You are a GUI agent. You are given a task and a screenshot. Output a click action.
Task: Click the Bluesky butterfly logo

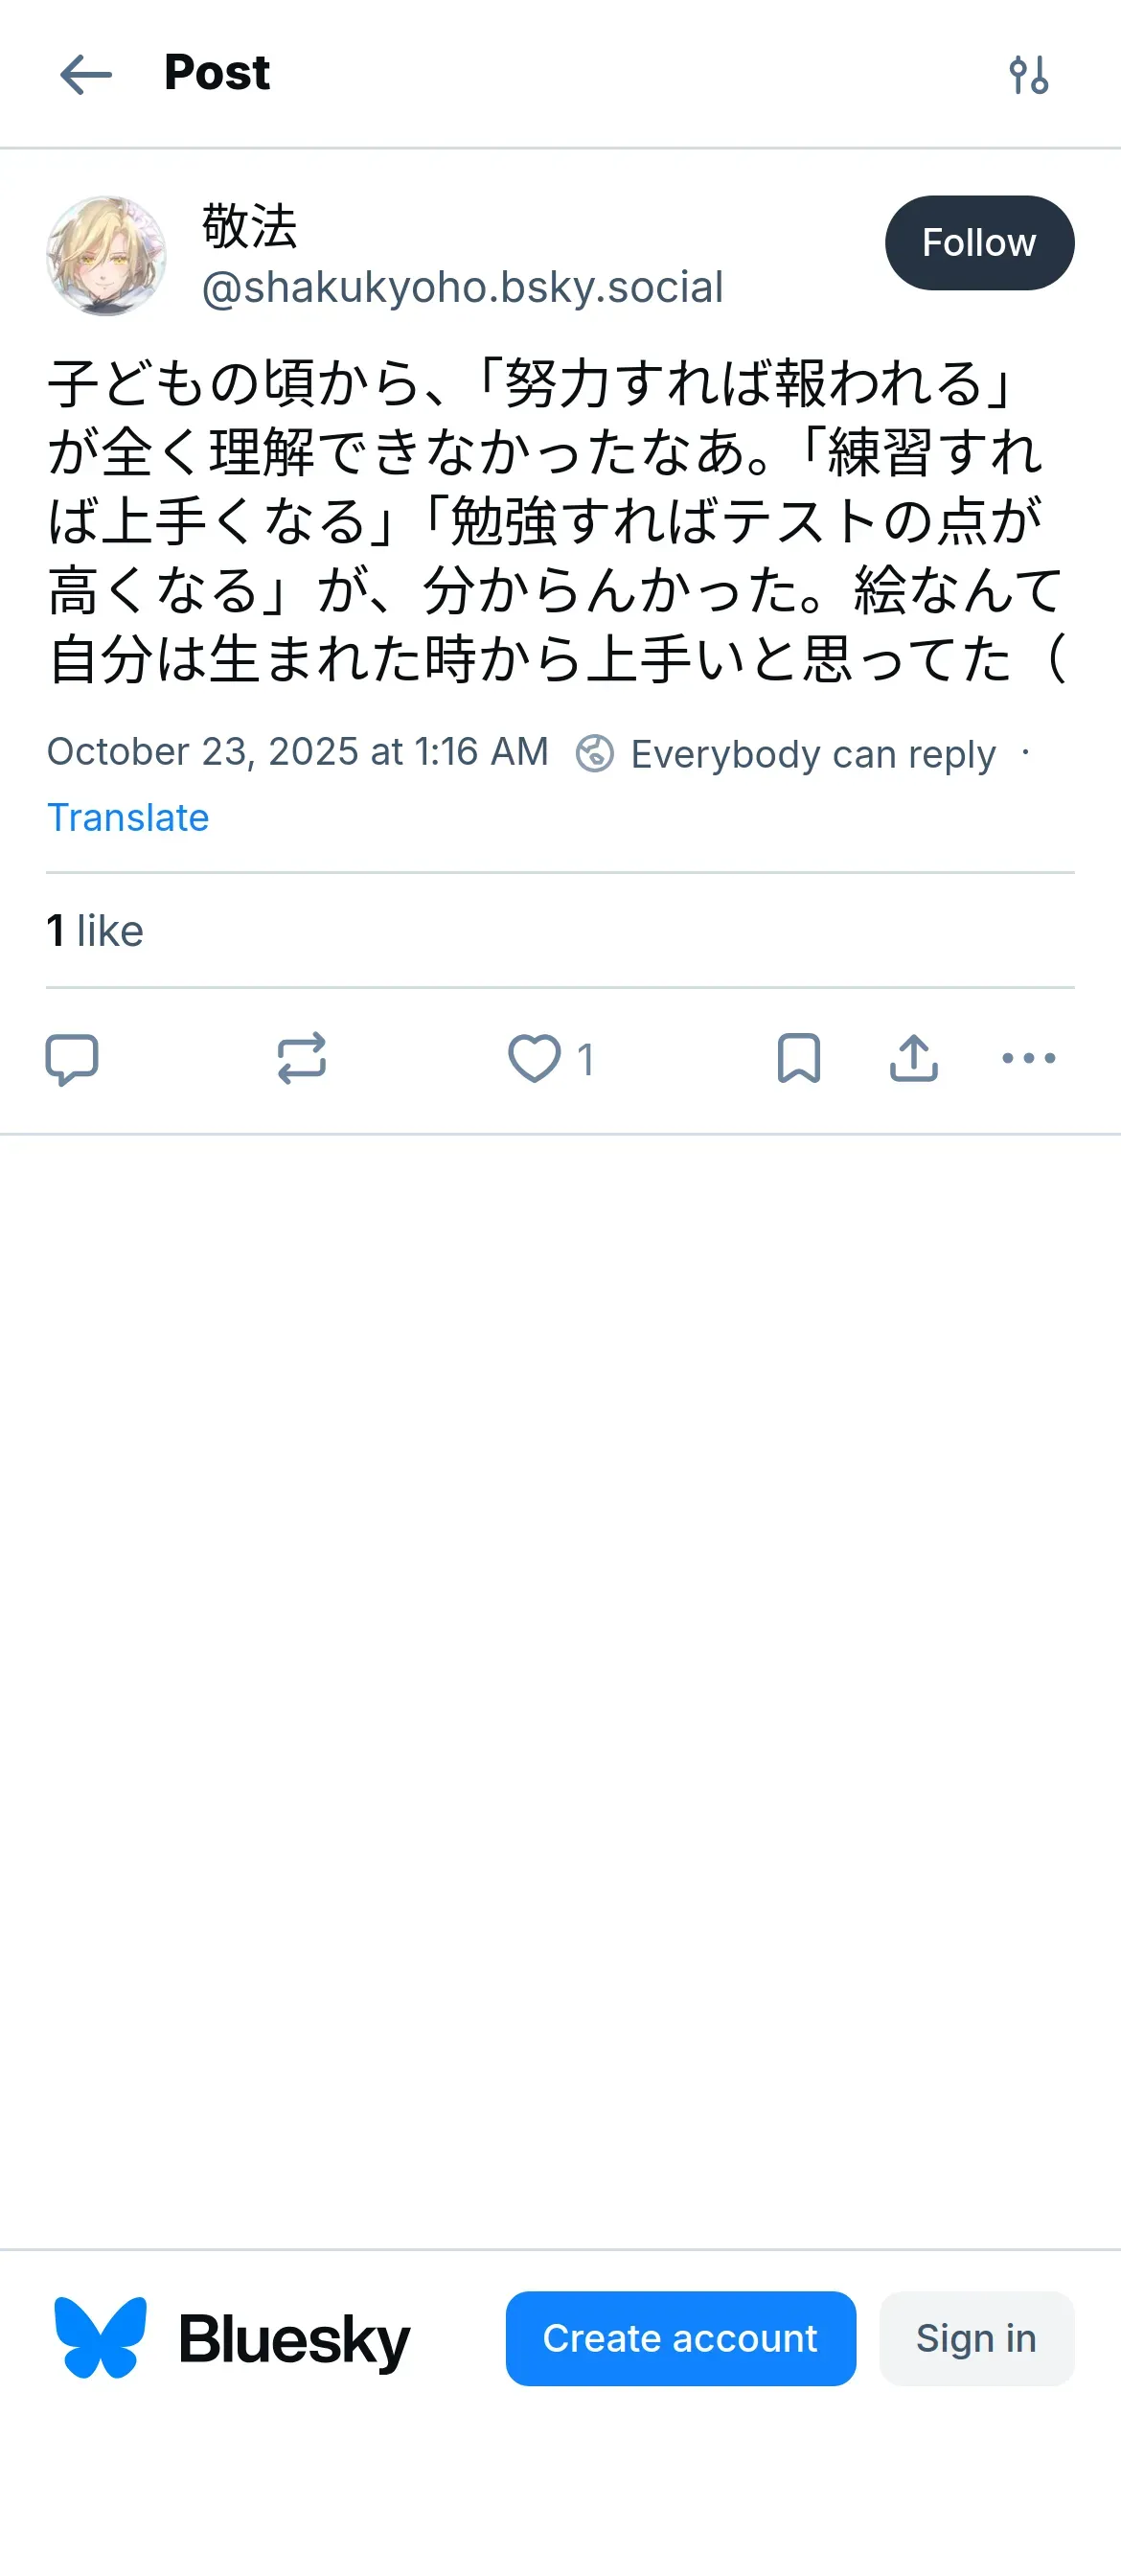(x=100, y=2338)
